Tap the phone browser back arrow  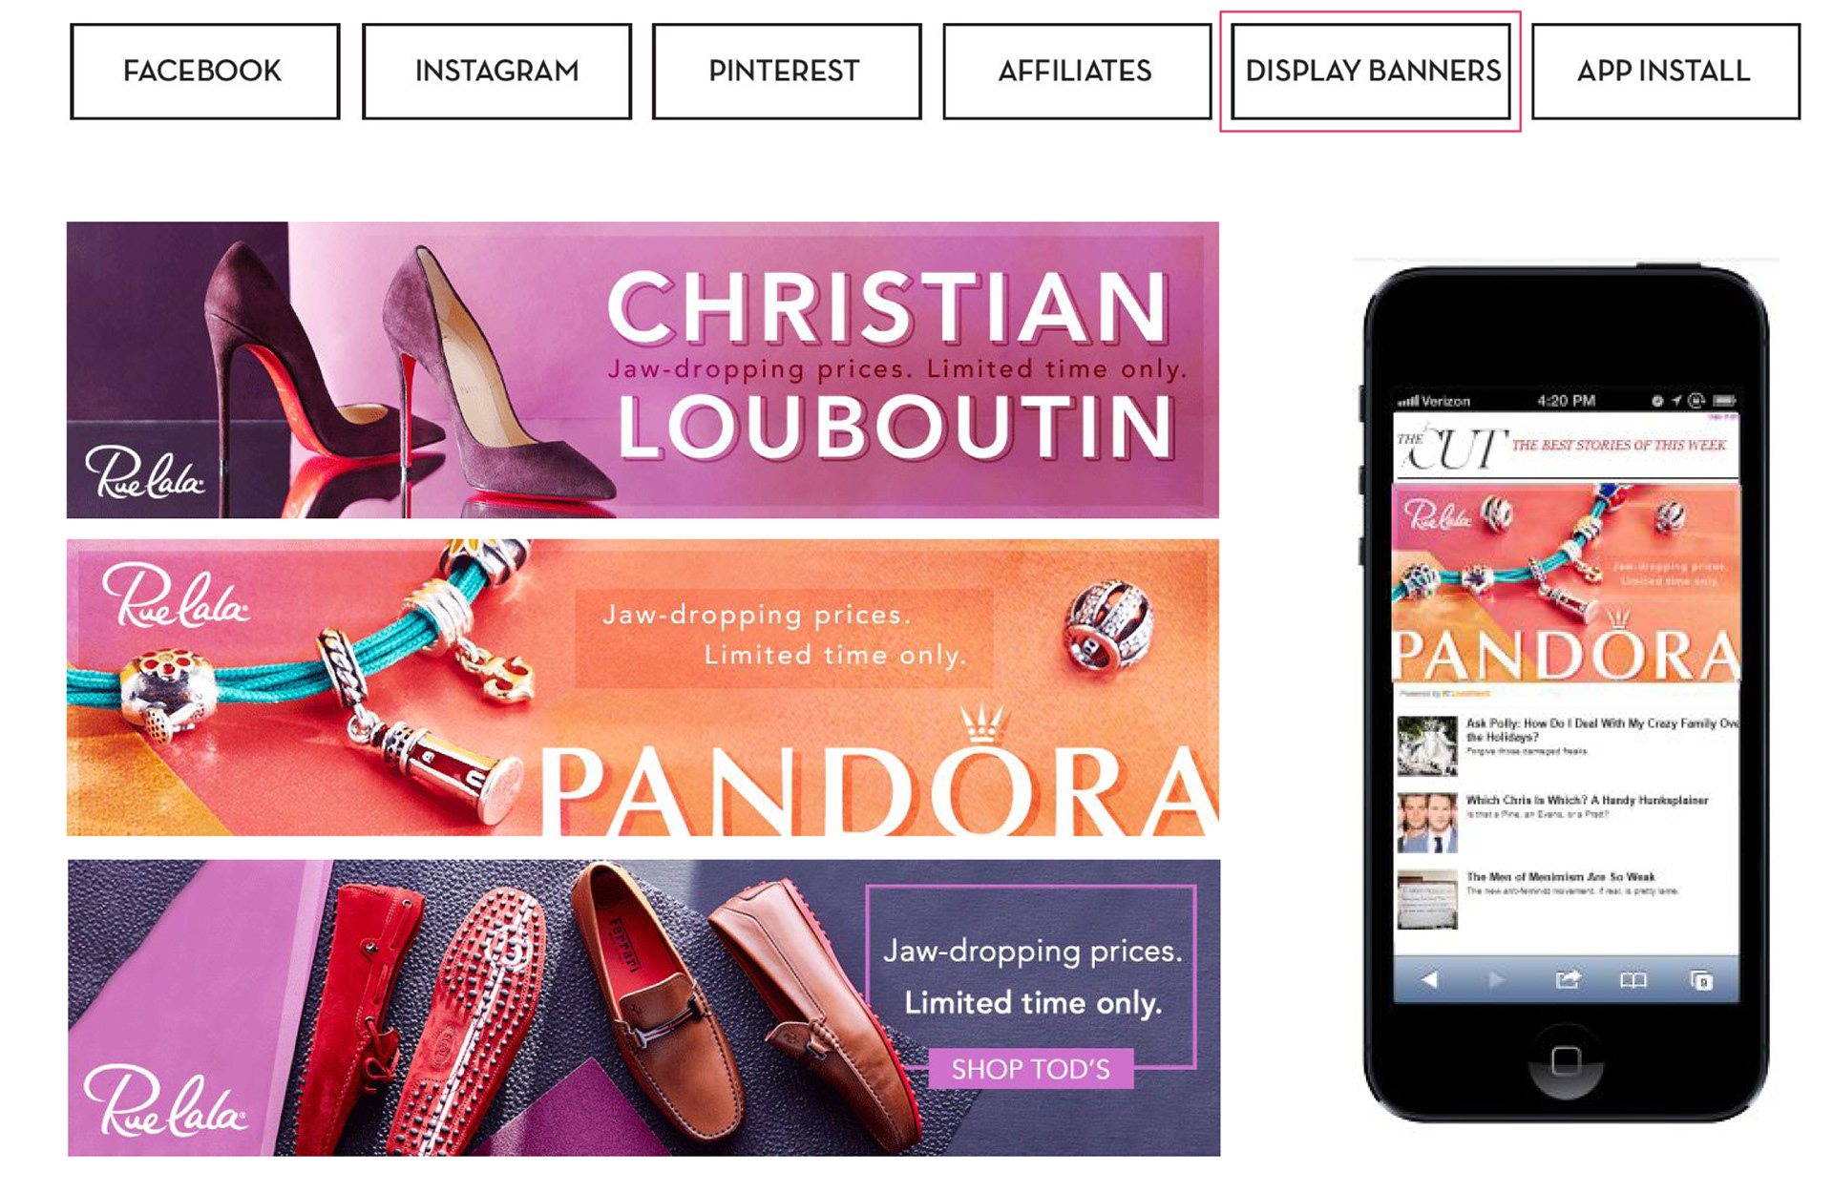(1429, 979)
